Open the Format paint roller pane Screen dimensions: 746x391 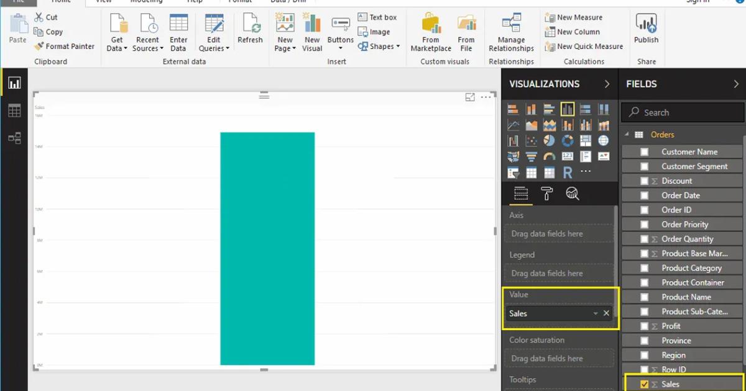click(x=547, y=194)
